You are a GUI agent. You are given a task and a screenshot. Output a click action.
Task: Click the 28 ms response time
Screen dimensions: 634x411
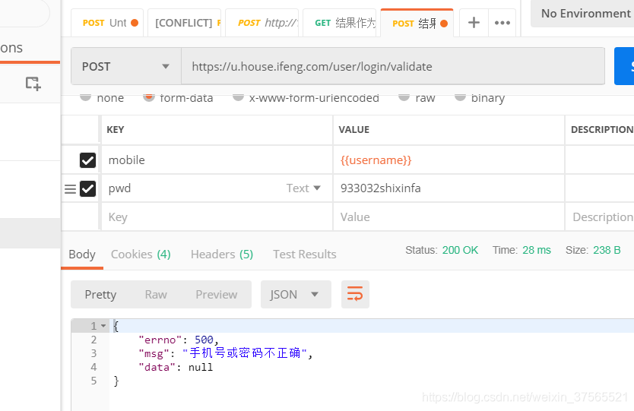[537, 250]
